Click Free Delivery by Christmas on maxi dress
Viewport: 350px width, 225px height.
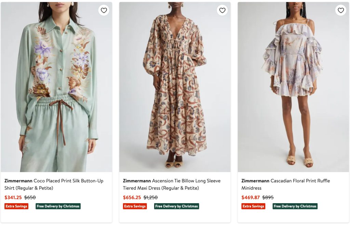click(176, 206)
